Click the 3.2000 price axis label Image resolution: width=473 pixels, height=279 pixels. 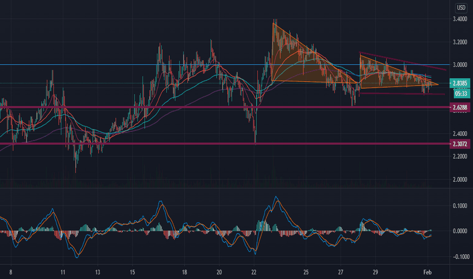[x=460, y=42]
